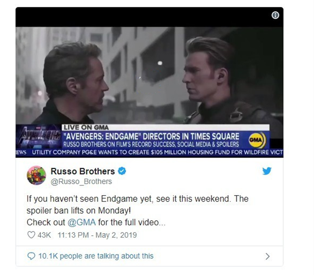Image resolution: width=314 pixels, height=275 pixels.
Task: Play the embedded GMA video clip
Action: [149, 82]
